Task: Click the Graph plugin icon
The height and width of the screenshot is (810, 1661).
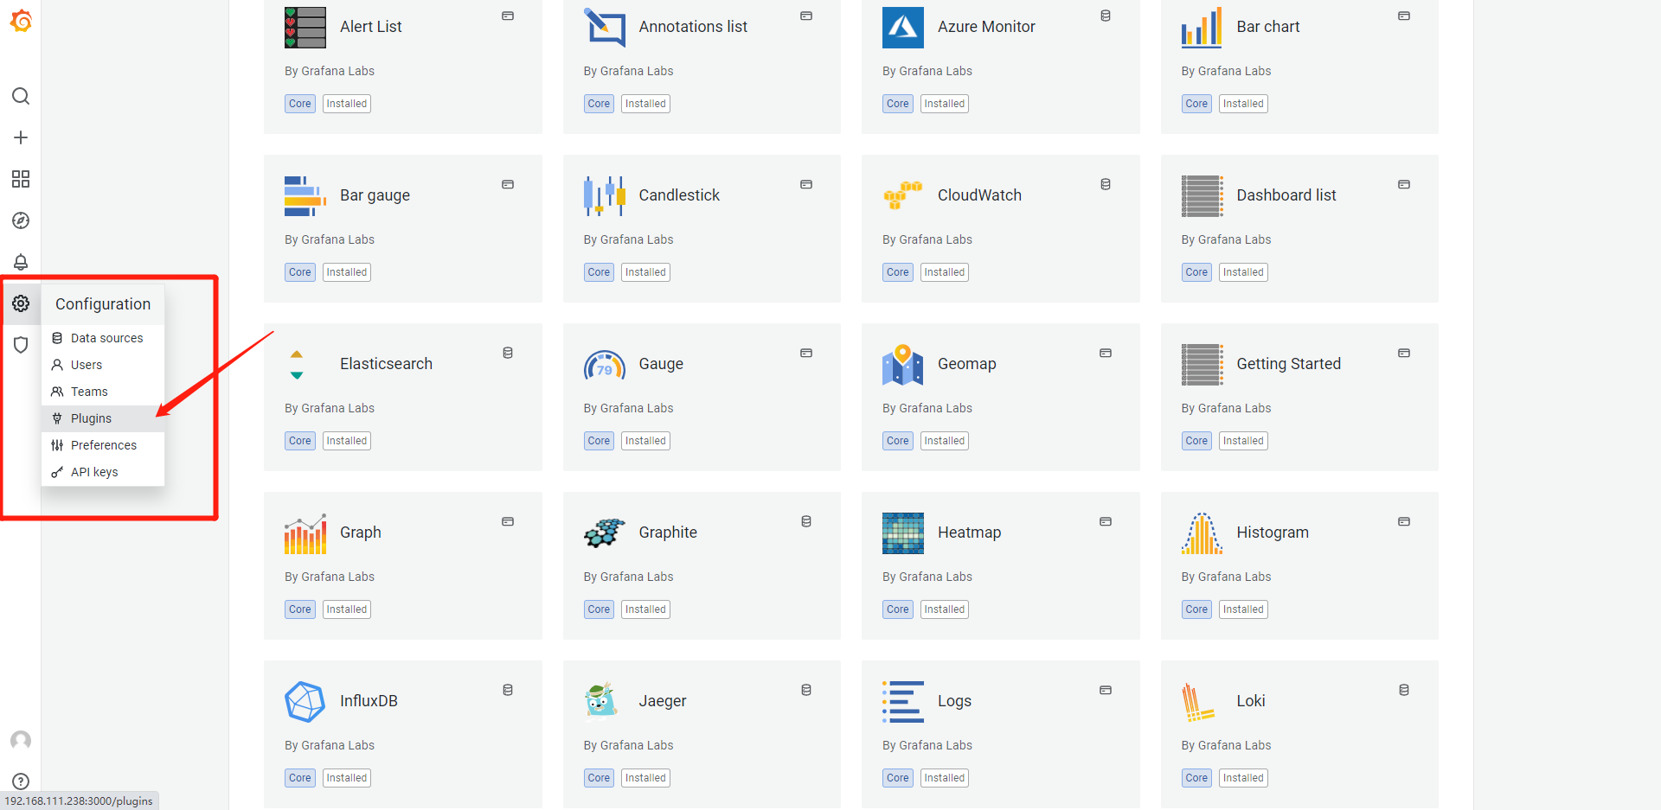Action: click(305, 533)
